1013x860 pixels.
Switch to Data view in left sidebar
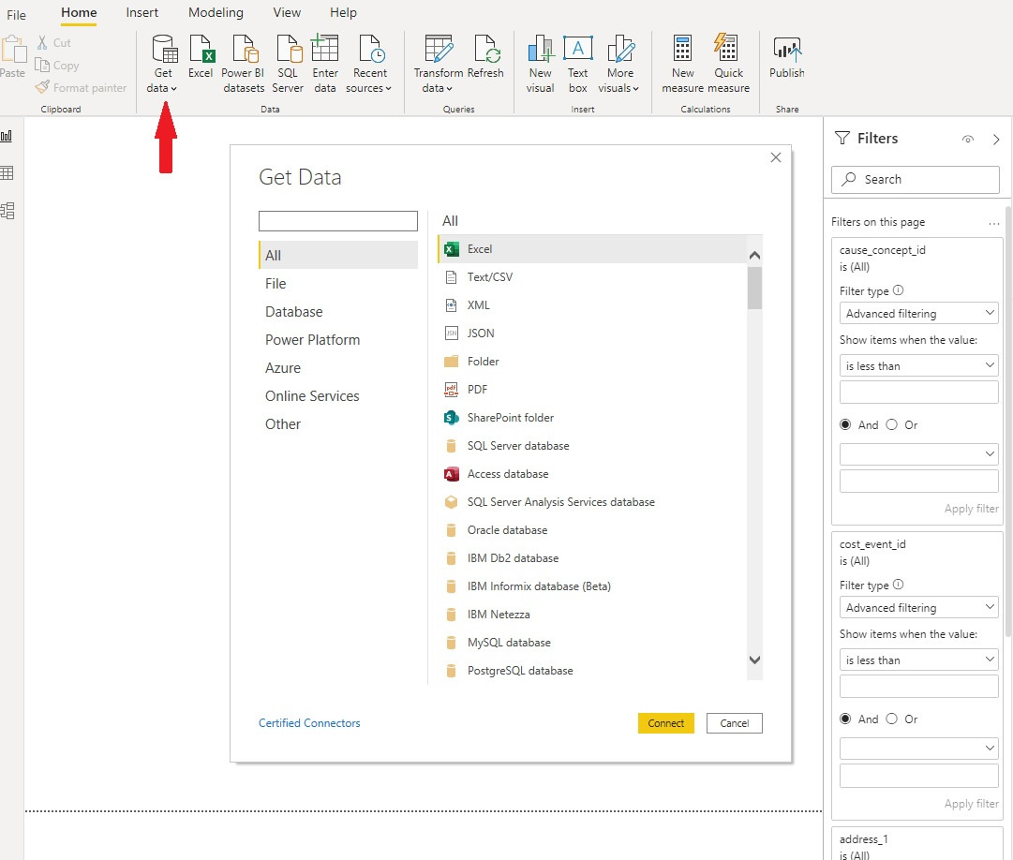point(7,173)
